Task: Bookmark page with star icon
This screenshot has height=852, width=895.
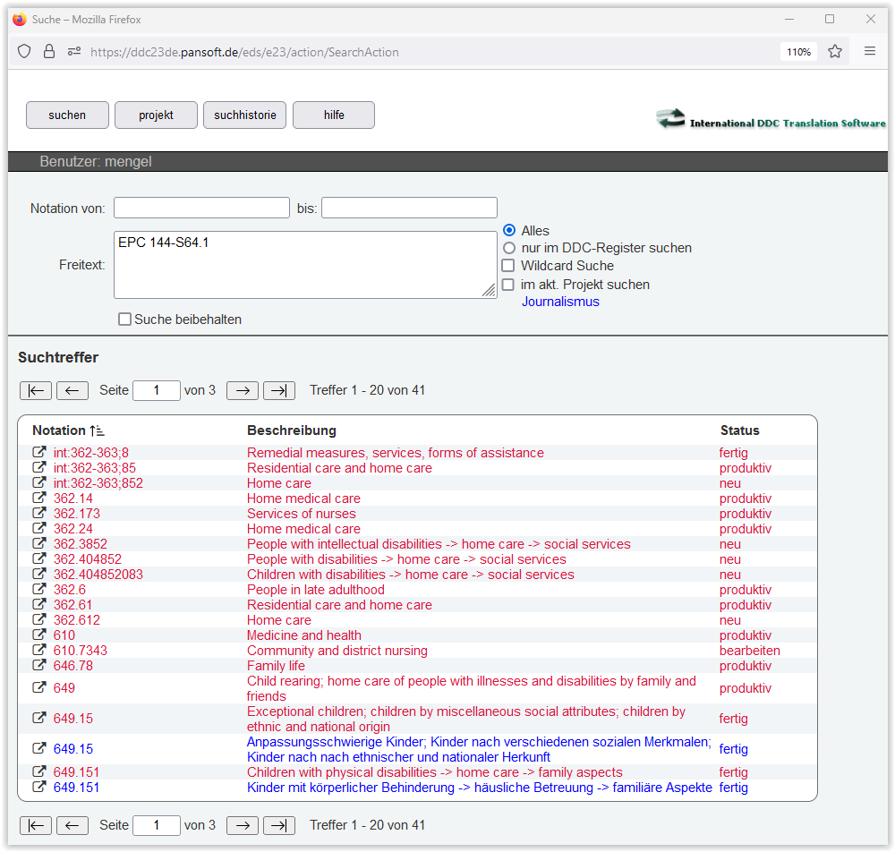Action: (835, 52)
